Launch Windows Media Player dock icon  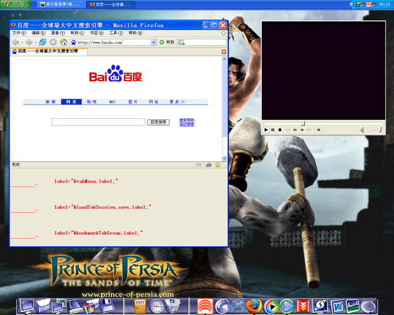[x=271, y=306]
